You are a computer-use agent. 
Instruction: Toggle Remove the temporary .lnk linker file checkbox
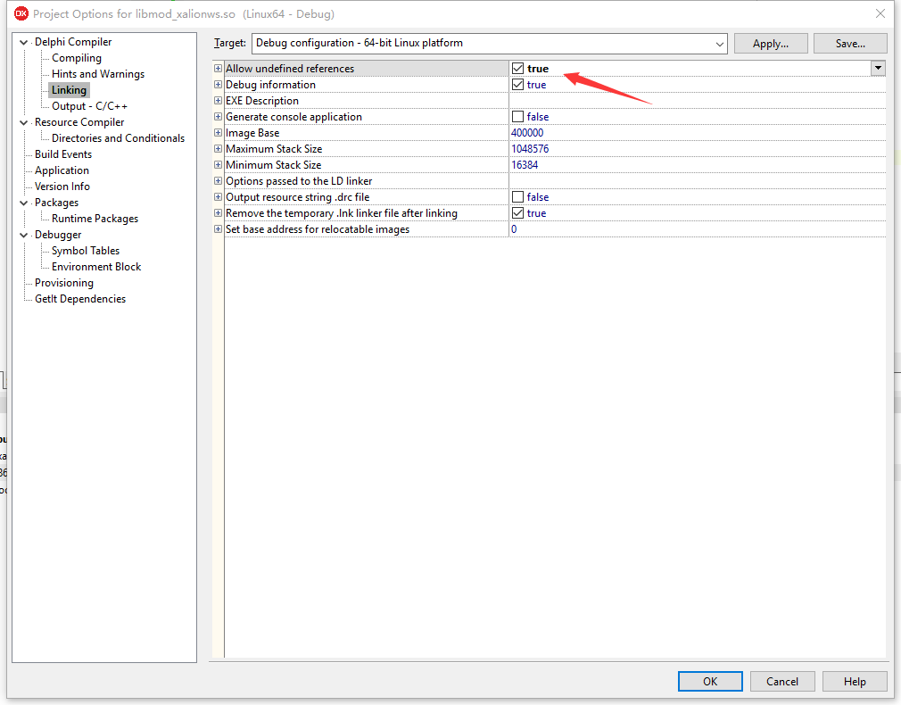tap(517, 213)
